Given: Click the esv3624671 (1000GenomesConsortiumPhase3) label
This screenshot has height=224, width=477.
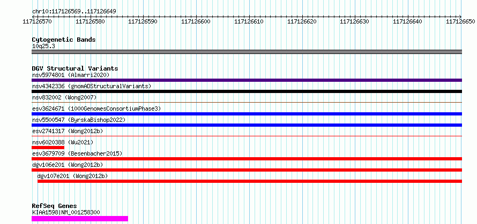Looking at the screenshot, I should (x=96, y=109).
